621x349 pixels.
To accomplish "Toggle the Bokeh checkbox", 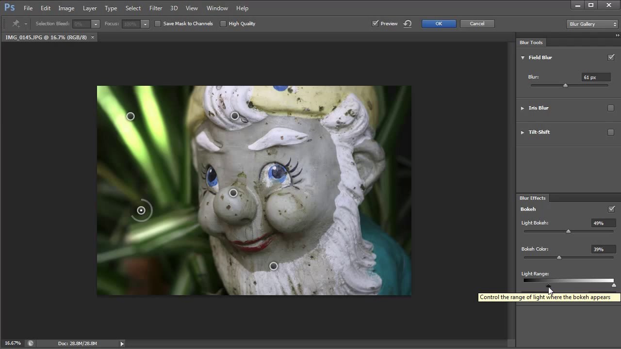I will pos(611,209).
